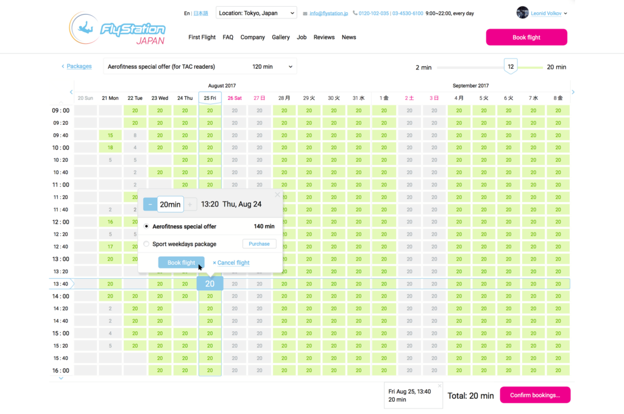Click Leonid Volkov's profile avatar

522,13
